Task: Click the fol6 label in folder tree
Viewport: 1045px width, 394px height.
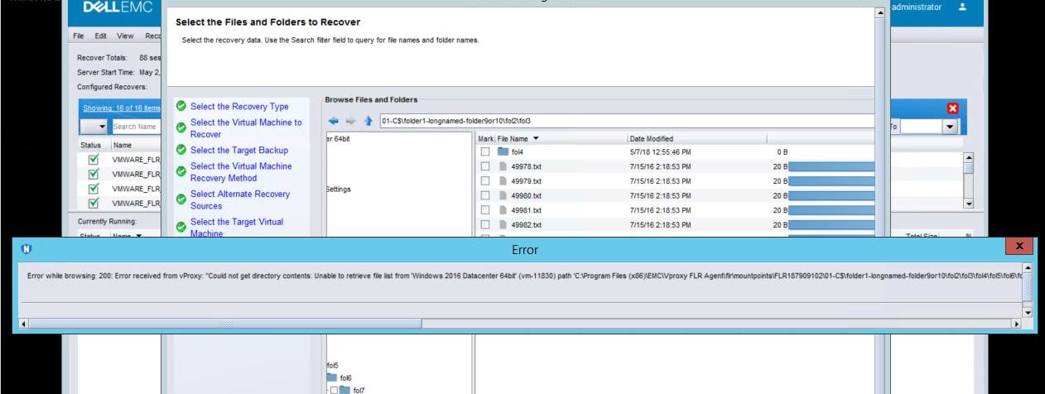Action: [x=346, y=377]
